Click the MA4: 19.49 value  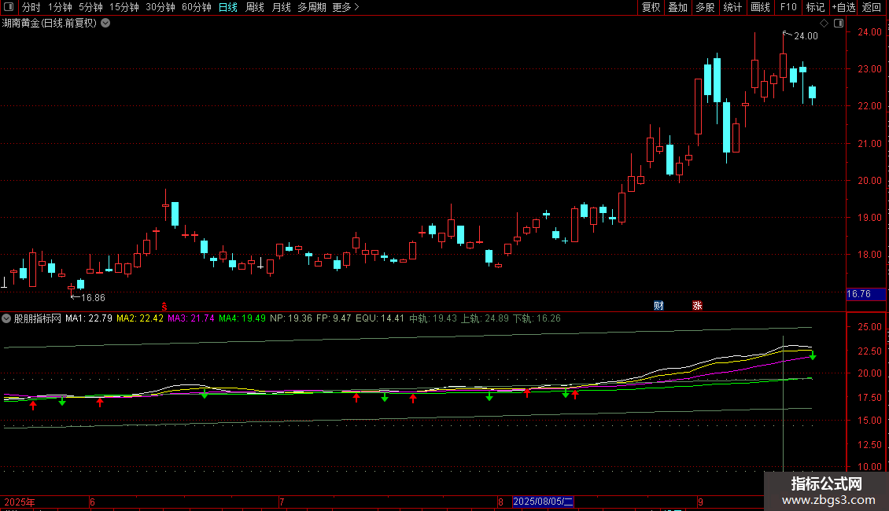(242, 318)
